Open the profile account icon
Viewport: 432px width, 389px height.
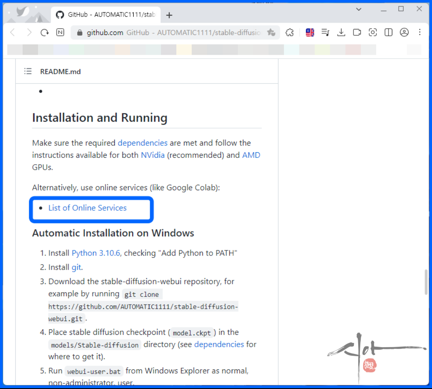pyautogui.click(x=404, y=32)
